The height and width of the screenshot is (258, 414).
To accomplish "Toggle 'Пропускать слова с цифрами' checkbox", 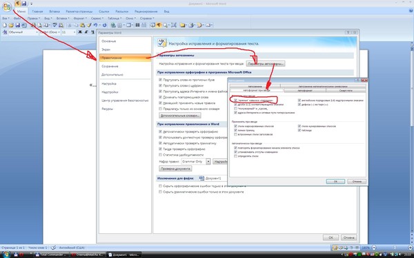I will 160,85.
